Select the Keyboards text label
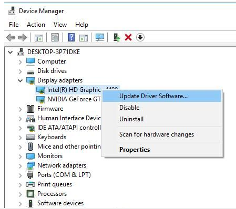 pyautogui.click(x=52, y=137)
